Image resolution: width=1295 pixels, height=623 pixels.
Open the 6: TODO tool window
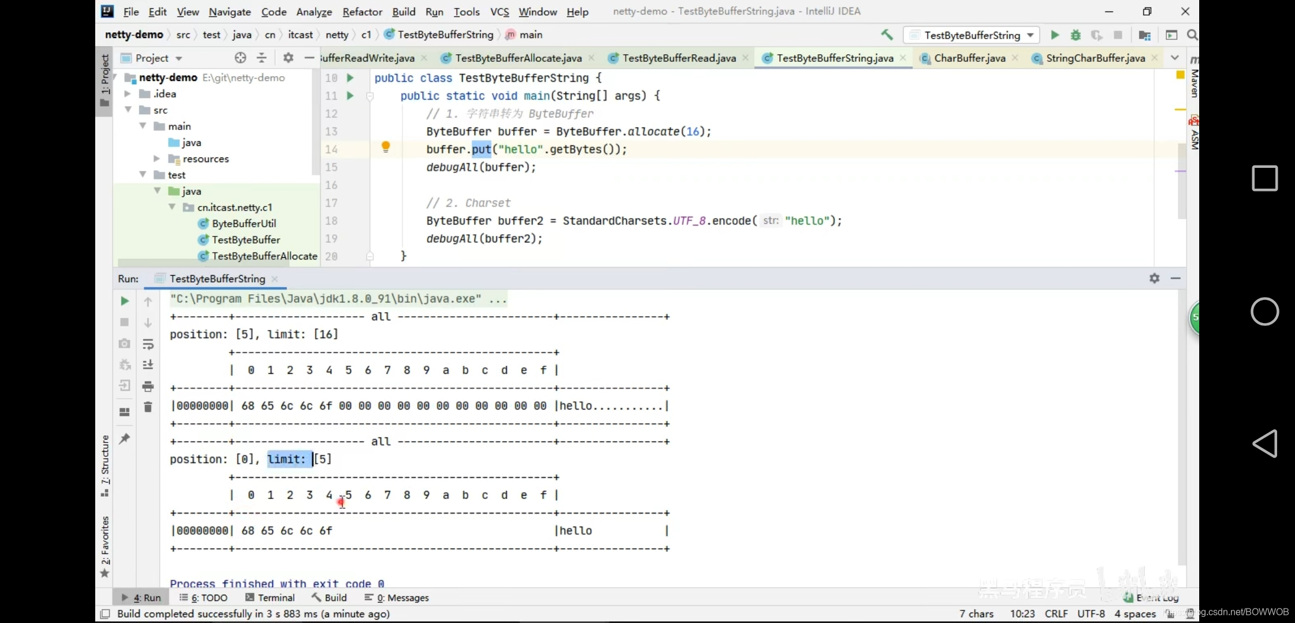[203, 598]
